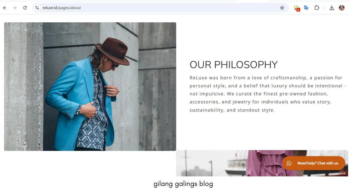Click the browser forward arrow
This screenshot has width=349, height=196.
click(x=15, y=8)
